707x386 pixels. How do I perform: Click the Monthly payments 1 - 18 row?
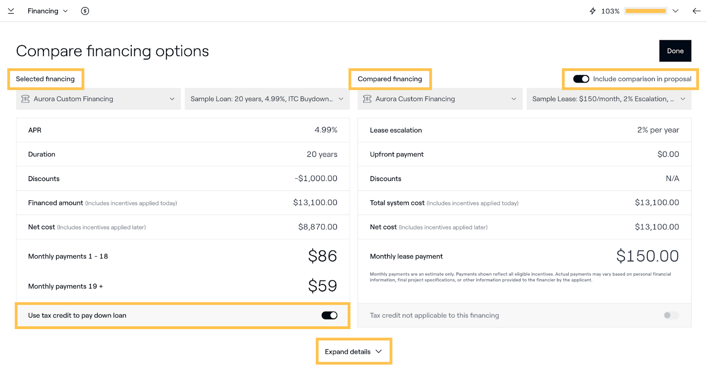click(x=182, y=256)
